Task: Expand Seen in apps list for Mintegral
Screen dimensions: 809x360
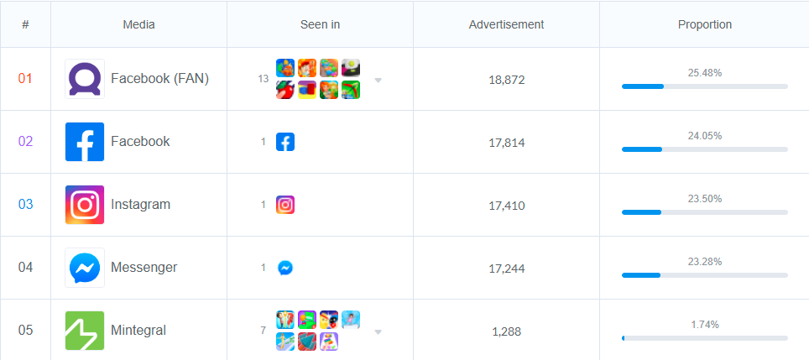Action: click(x=378, y=332)
